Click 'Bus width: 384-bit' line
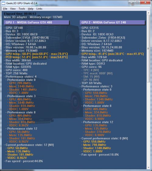 (17, 60)
